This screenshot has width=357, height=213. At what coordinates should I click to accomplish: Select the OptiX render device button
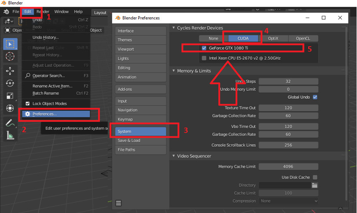273,38
